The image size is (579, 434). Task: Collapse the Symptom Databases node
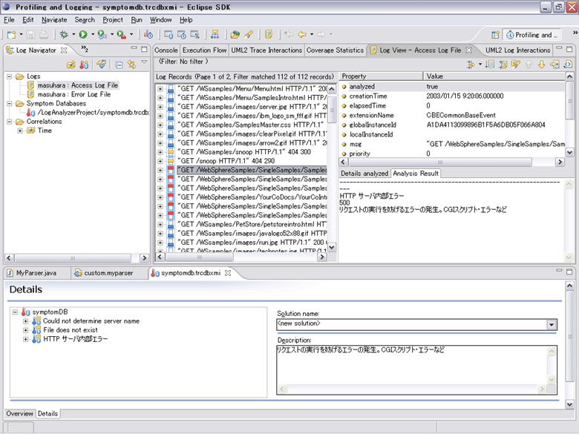click(10, 104)
